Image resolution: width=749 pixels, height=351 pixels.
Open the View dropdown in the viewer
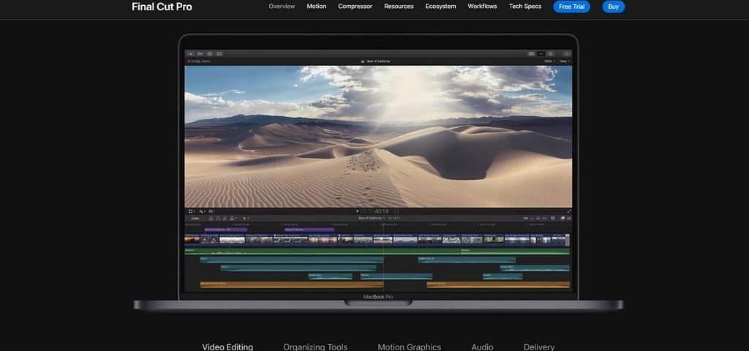564,61
